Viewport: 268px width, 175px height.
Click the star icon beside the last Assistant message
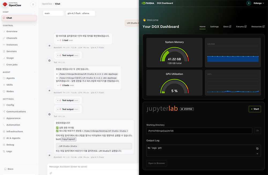[49, 155]
